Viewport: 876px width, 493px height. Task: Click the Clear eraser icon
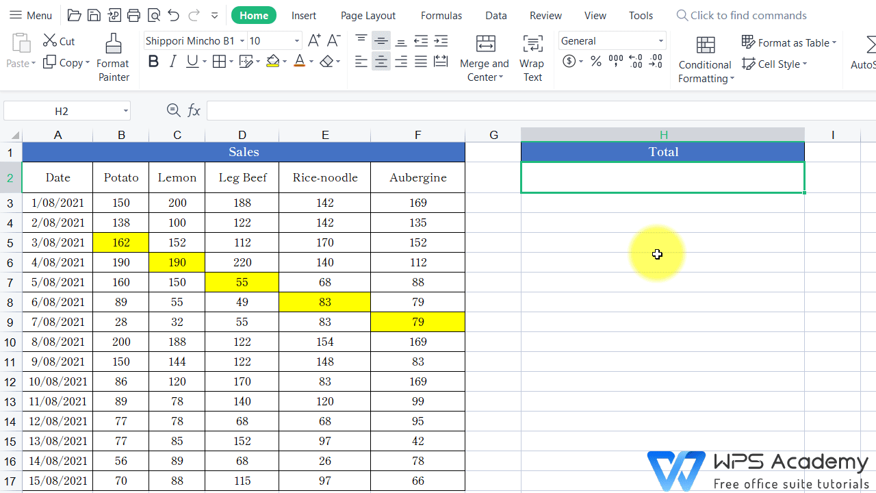point(326,62)
